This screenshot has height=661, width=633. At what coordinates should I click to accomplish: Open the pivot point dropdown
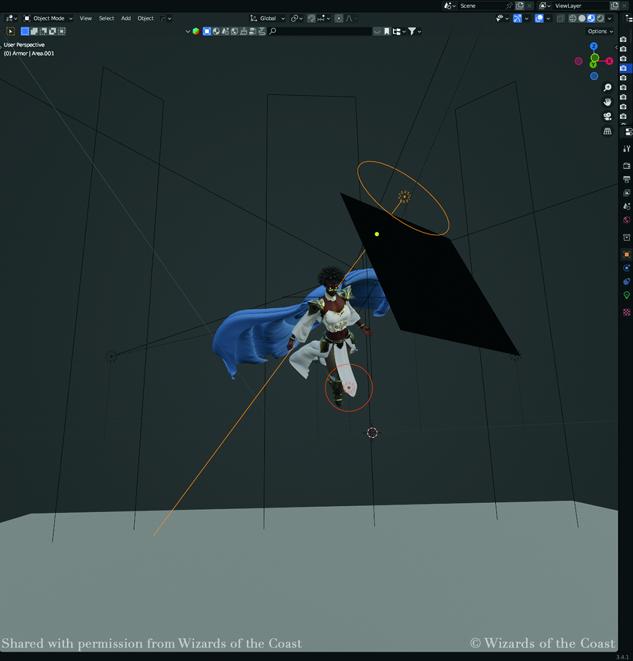pyautogui.click(x=297, y=18)
